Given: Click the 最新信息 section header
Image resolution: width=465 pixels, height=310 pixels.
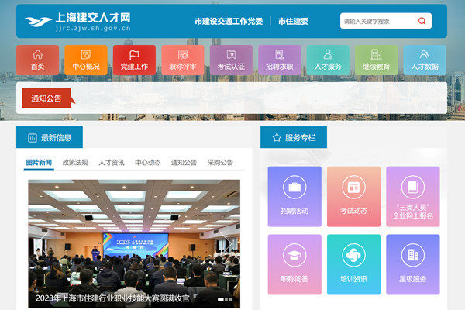Looking at the screenshot, I should [50, 137].
